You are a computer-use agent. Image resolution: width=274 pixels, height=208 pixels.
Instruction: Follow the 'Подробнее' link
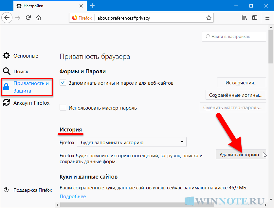(x=73, y=196)
